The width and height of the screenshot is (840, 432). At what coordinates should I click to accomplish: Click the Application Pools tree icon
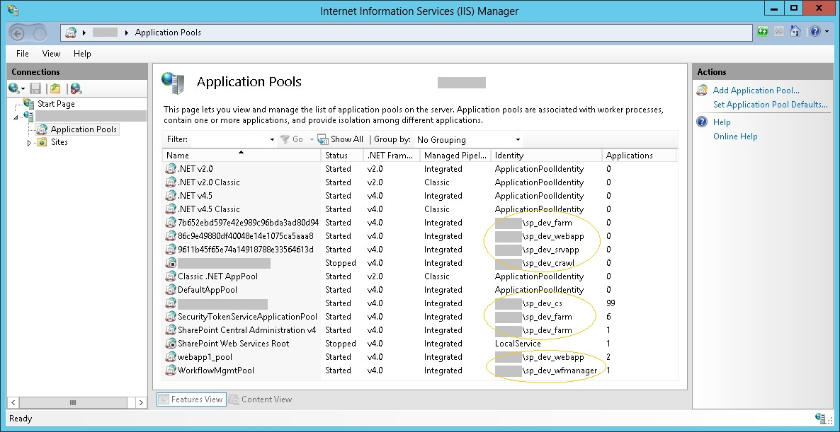click(x=42, y=129)
